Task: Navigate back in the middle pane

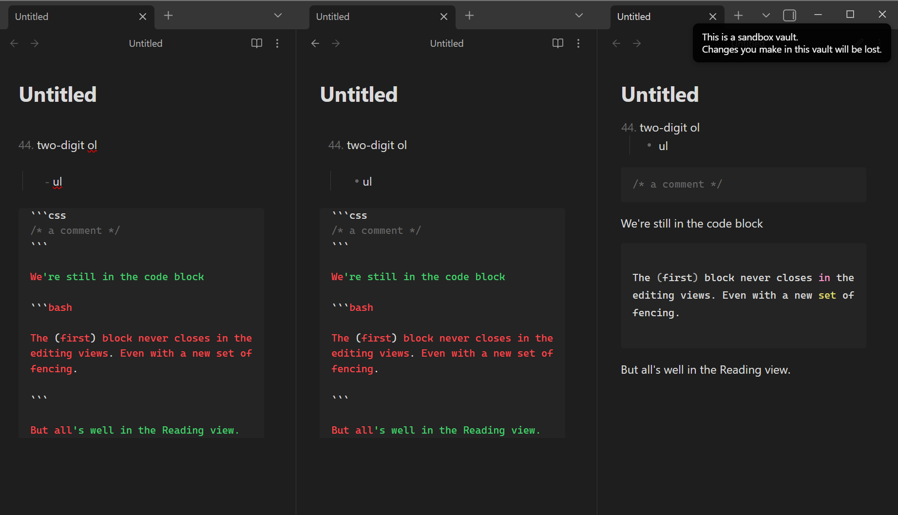Action: point(315,43)
